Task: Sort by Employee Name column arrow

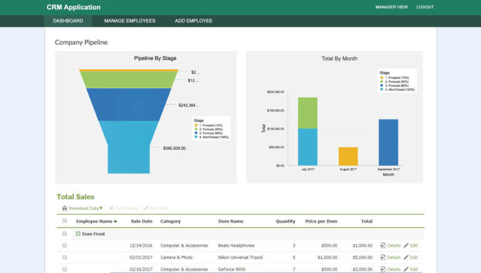Action: (115, 221)
